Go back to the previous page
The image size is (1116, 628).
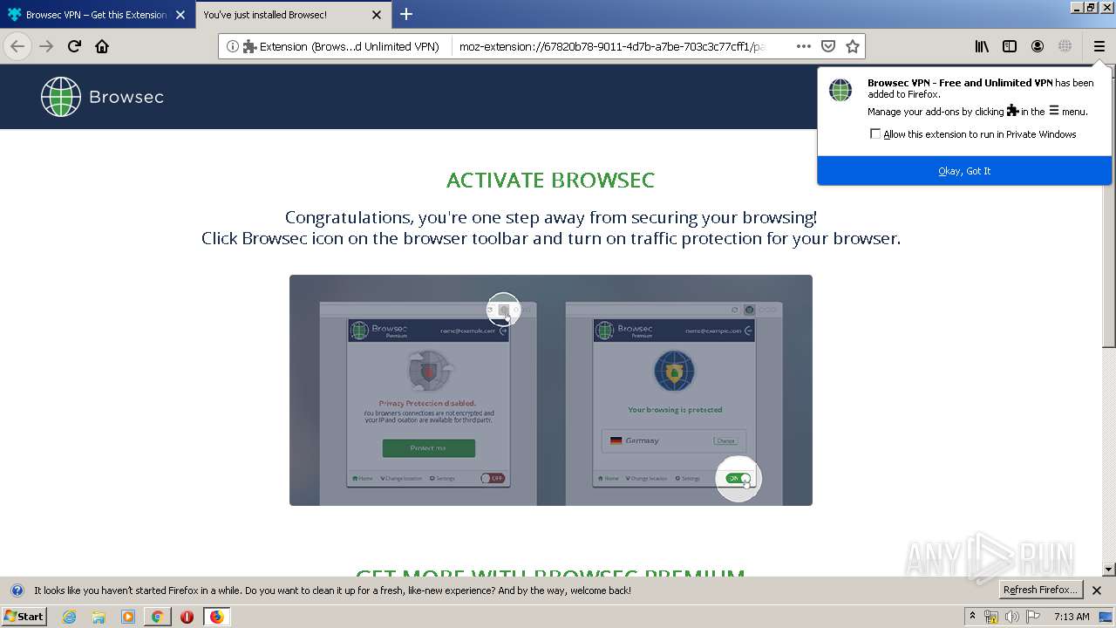[x=17, y=46]
